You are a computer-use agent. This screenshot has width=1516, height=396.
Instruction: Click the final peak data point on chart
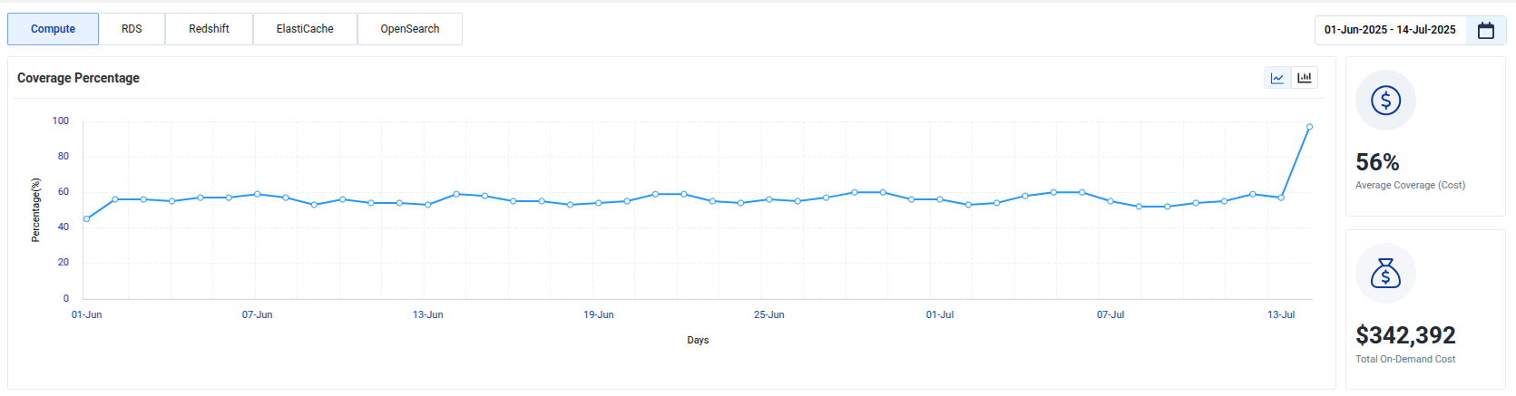click(1309, 127)
